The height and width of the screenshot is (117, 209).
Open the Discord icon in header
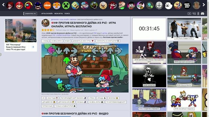[x=202, y=14]
